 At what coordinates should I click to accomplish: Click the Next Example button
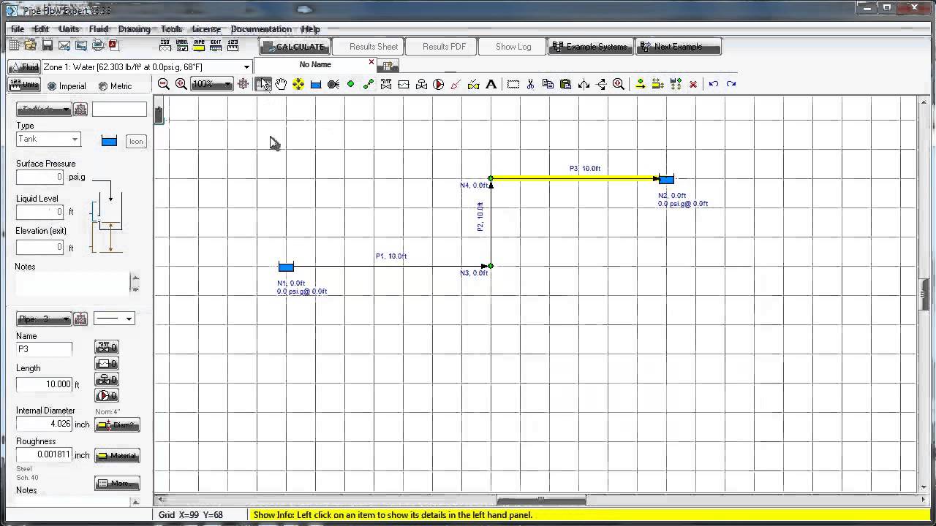pyautogui.click(x=678, y=46)
